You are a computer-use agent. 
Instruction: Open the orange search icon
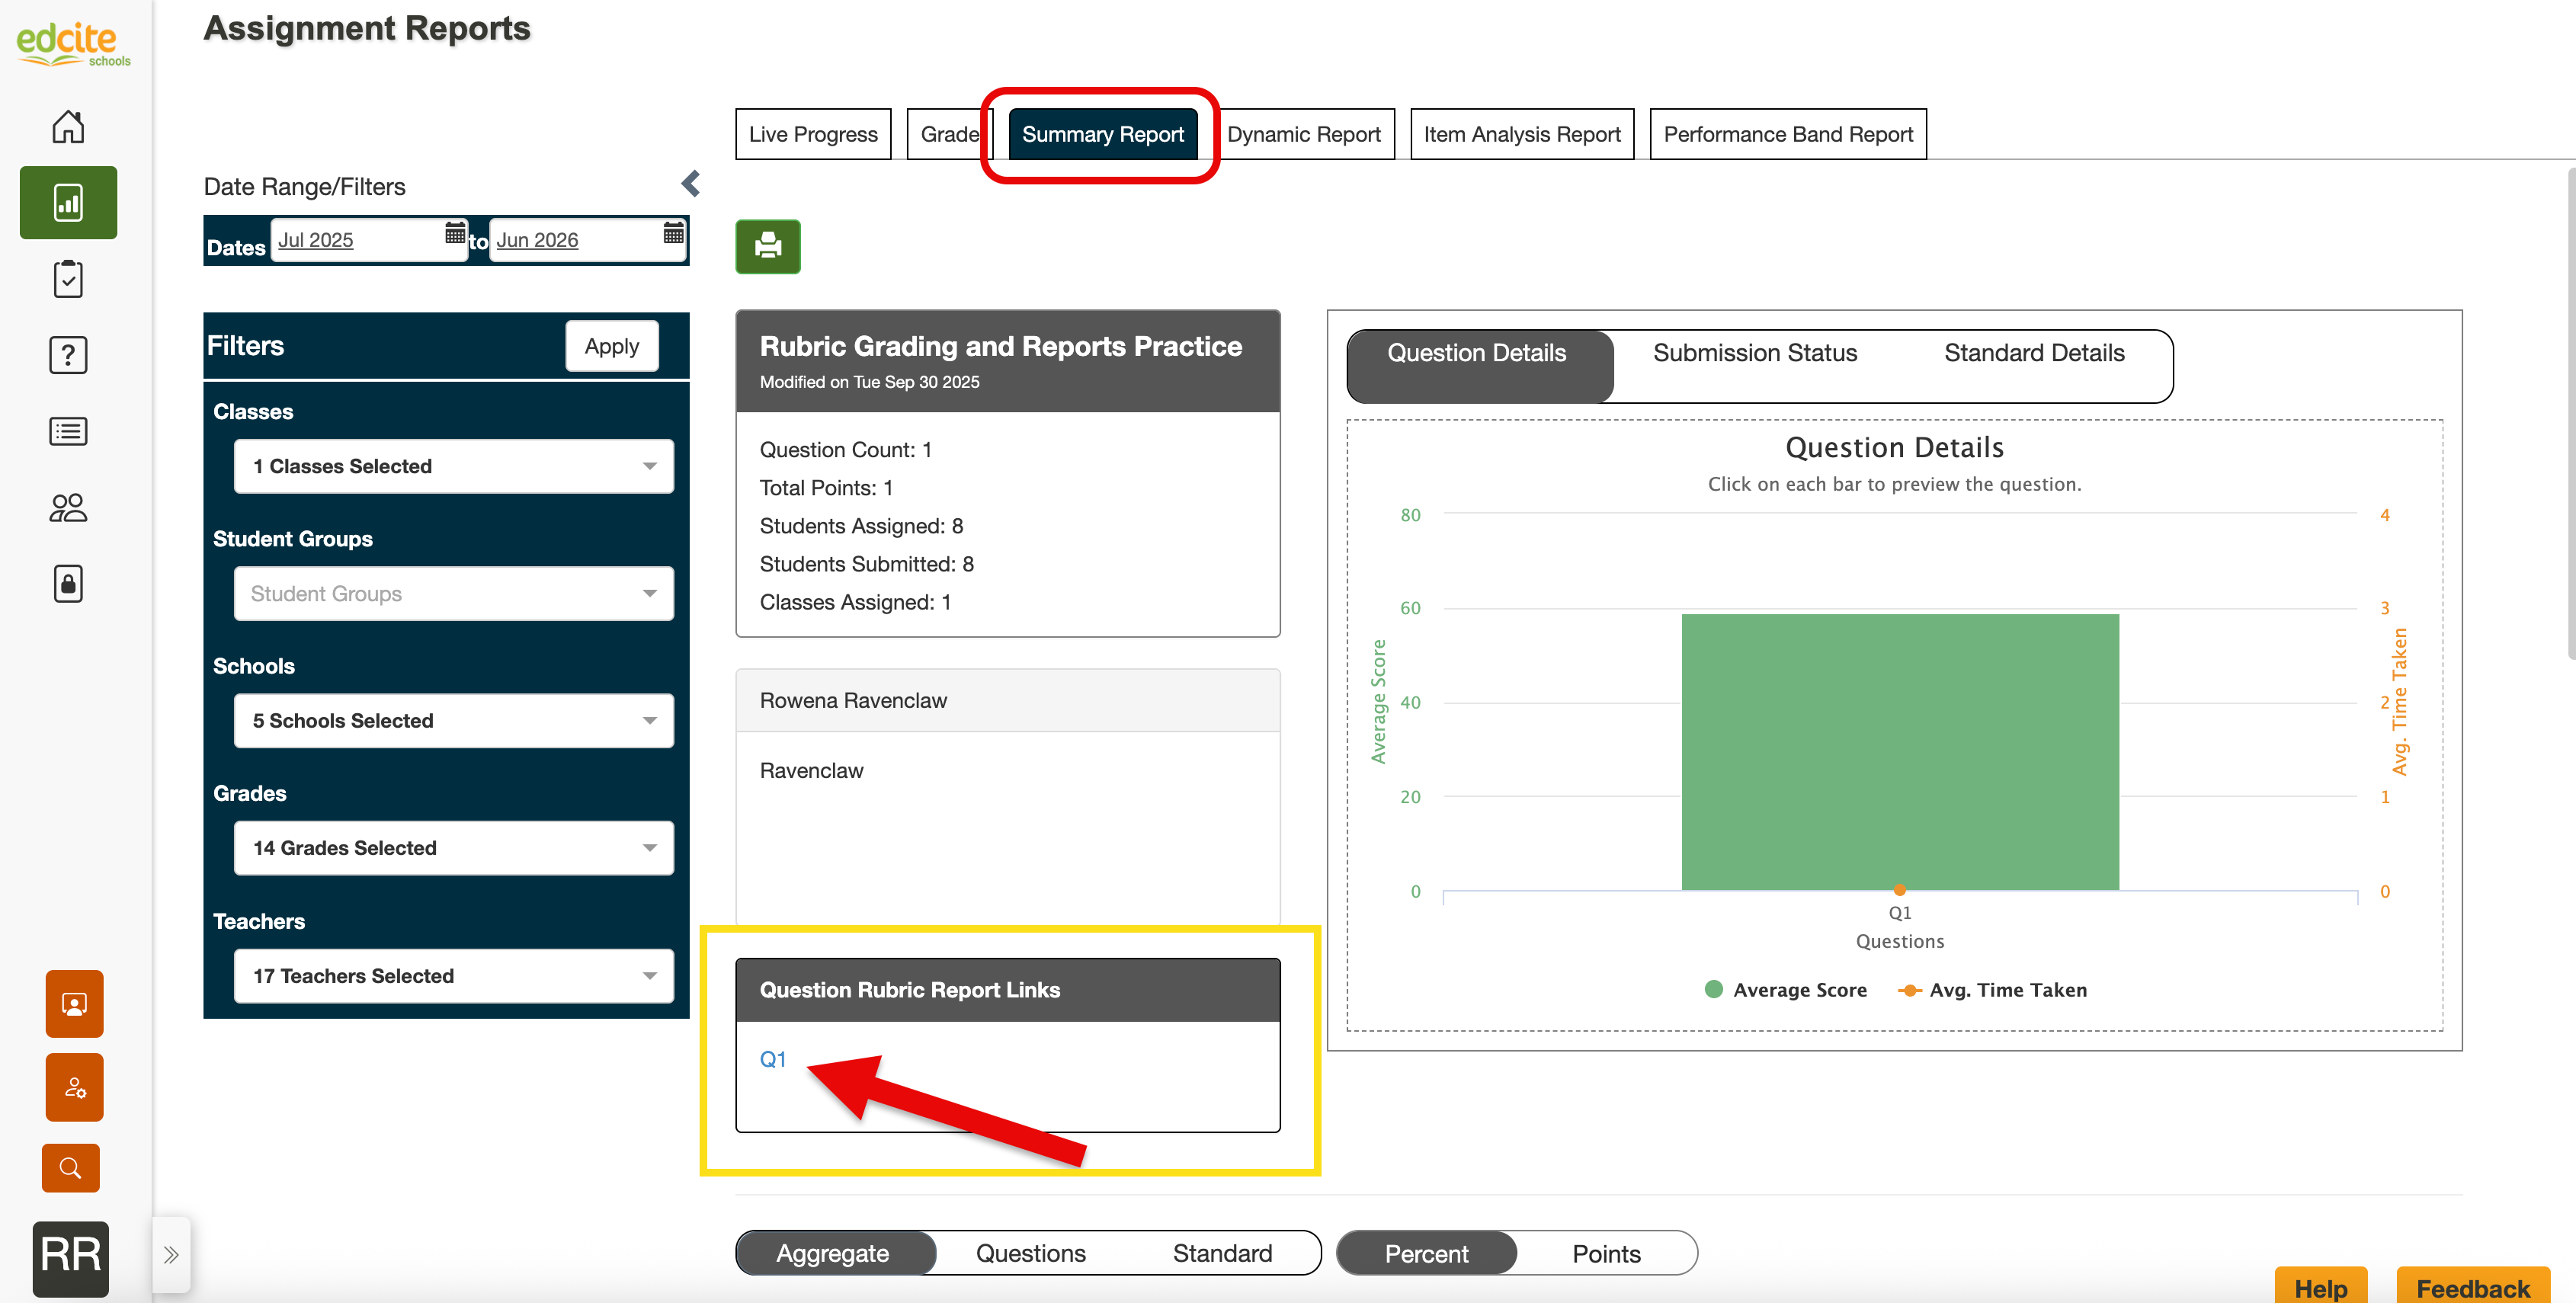[x=70, y=1167]
